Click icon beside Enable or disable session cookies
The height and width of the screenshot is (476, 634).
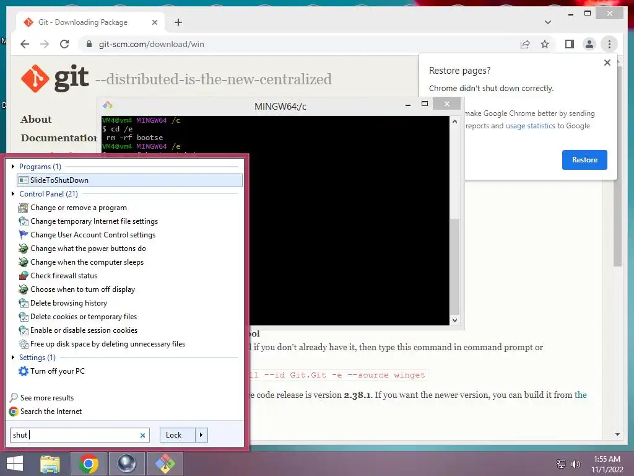pyautogui.click(x=24, y=330)
